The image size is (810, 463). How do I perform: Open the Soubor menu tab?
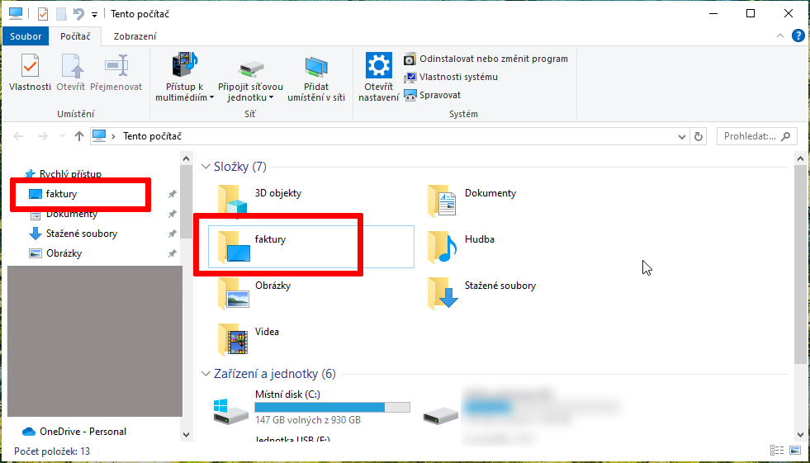(26, 36)
